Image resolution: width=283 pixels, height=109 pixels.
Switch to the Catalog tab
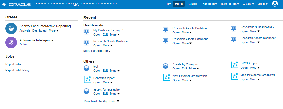point(192,4)
